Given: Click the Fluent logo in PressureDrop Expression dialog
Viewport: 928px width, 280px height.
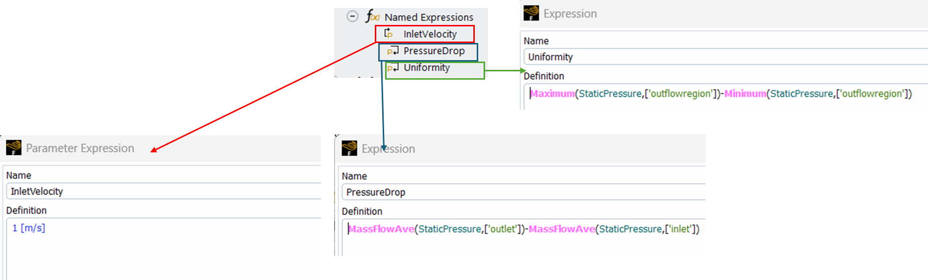Looking at the screenshot, I should pyautogui.click(x=349, y=148).
